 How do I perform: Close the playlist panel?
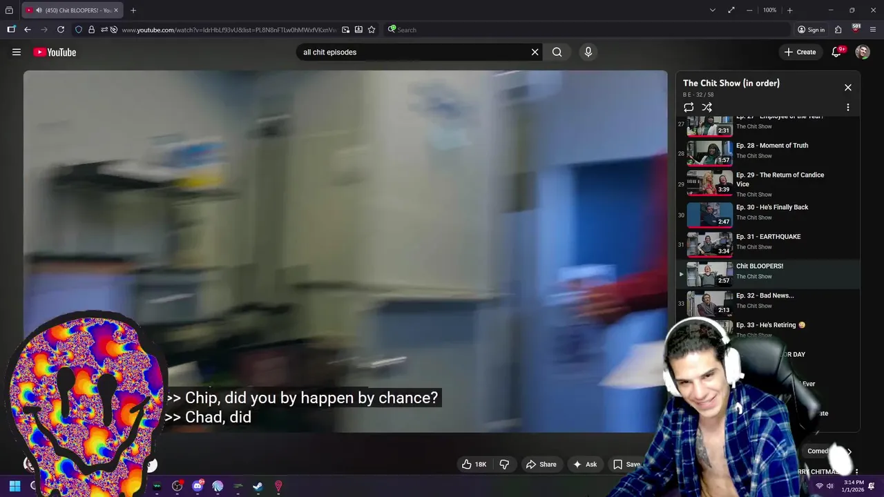click(848, 88)
